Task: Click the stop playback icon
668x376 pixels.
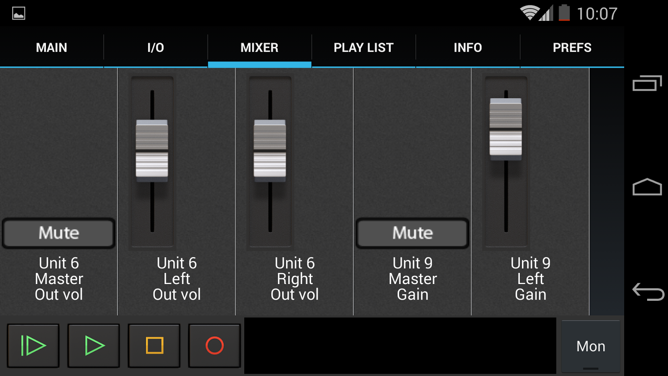Action: coord(154,346)
